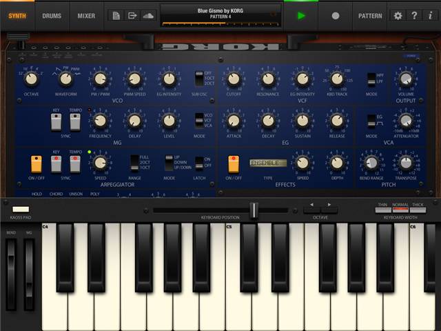Image resolution: width=441 pixels, height=331 pixels.
Task: Click the EFFECTS DEPTH knob
Action: pos(337,163)
